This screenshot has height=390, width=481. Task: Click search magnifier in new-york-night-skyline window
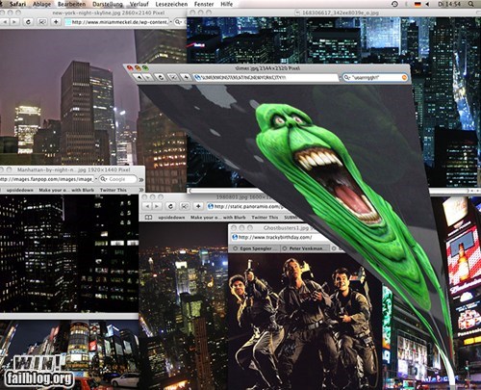tap(178, 22)
